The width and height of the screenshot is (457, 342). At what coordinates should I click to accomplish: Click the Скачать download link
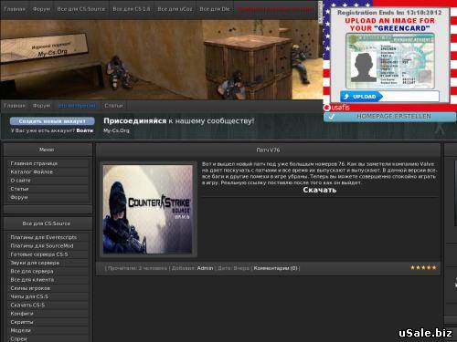tap(320, 190)
